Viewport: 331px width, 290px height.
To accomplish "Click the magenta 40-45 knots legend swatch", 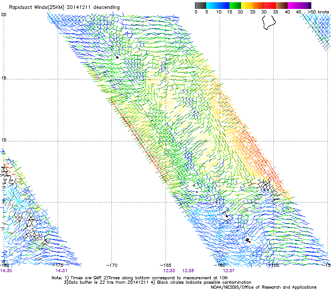I will pos(293,5).
